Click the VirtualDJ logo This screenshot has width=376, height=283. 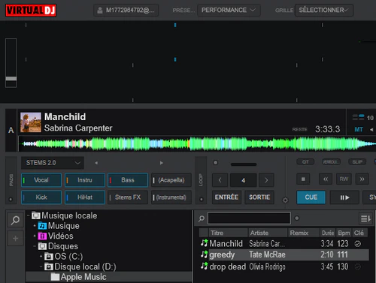pyautogui.click(x=31, y=11)
